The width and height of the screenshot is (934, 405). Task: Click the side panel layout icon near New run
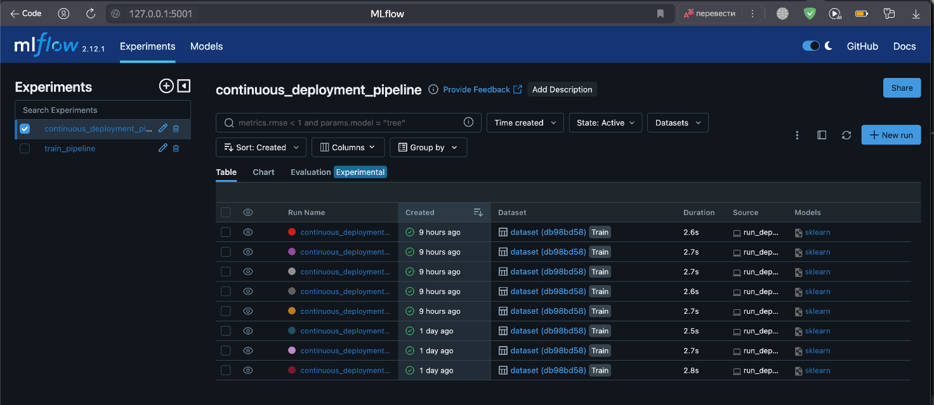pos(822,134)
